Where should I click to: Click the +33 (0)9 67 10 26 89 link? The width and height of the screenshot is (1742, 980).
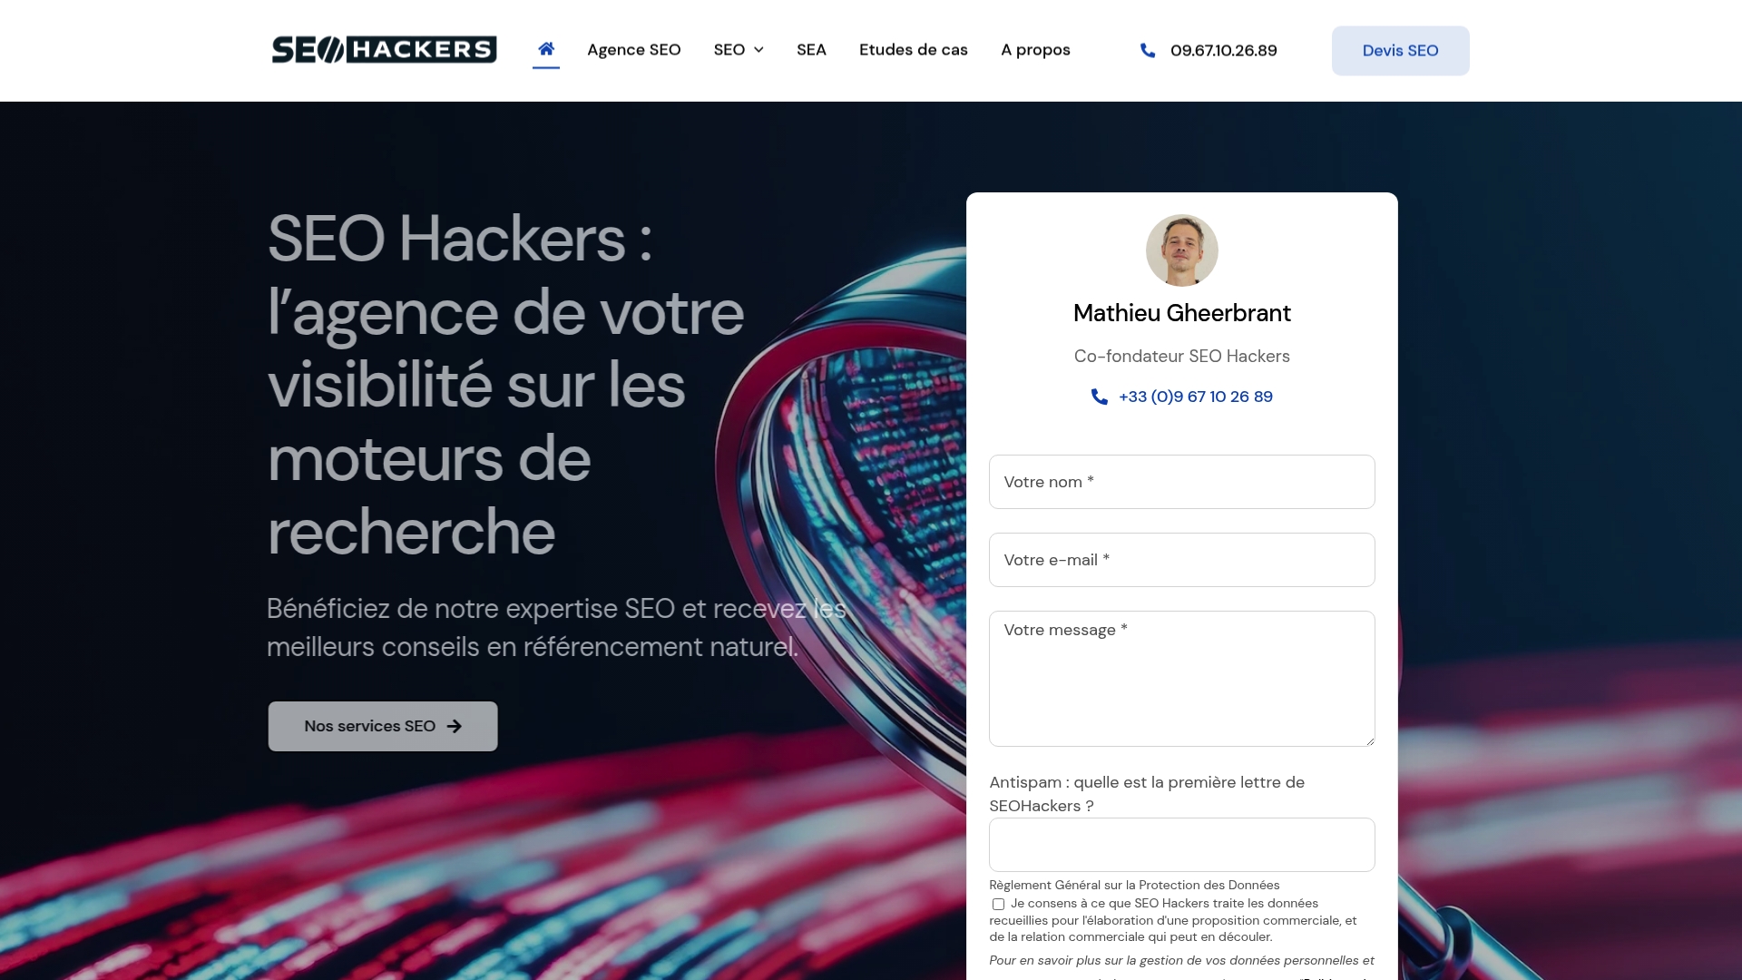pos(1195,397)
